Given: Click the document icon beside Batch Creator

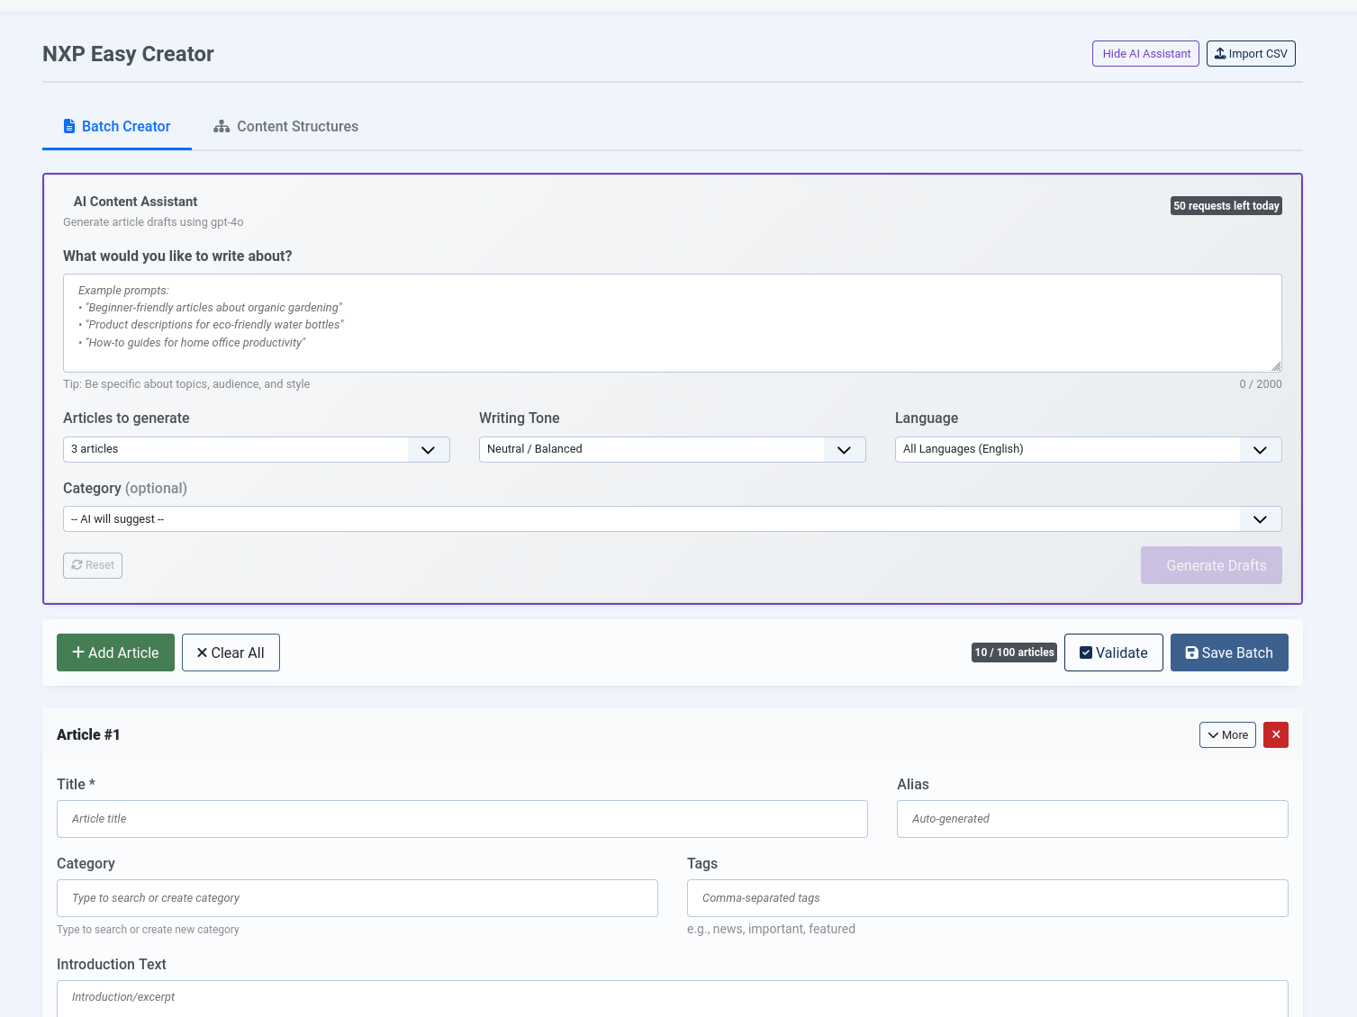Looking at the screenshot, I should click(x=69, y=126).
